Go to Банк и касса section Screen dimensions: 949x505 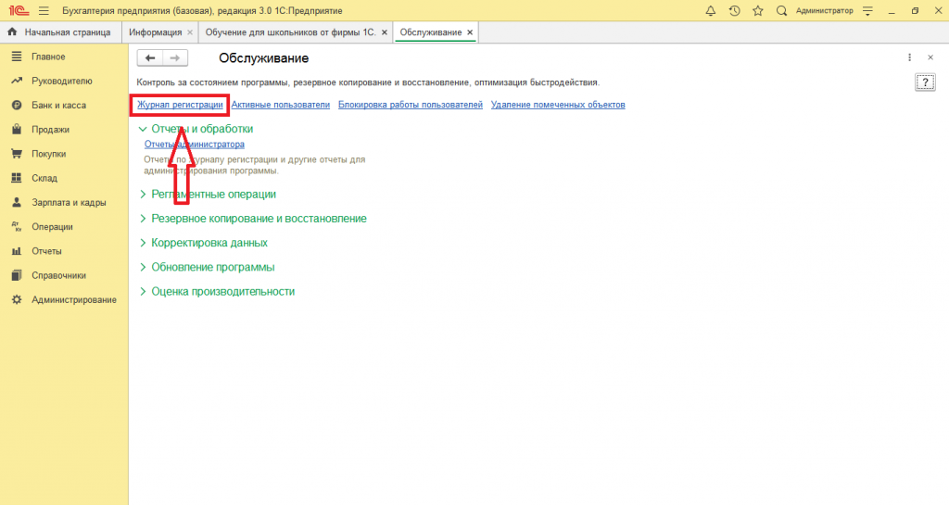tap(58, 106)
